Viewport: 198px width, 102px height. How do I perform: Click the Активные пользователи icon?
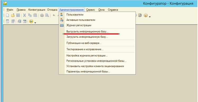pos(62,20)
